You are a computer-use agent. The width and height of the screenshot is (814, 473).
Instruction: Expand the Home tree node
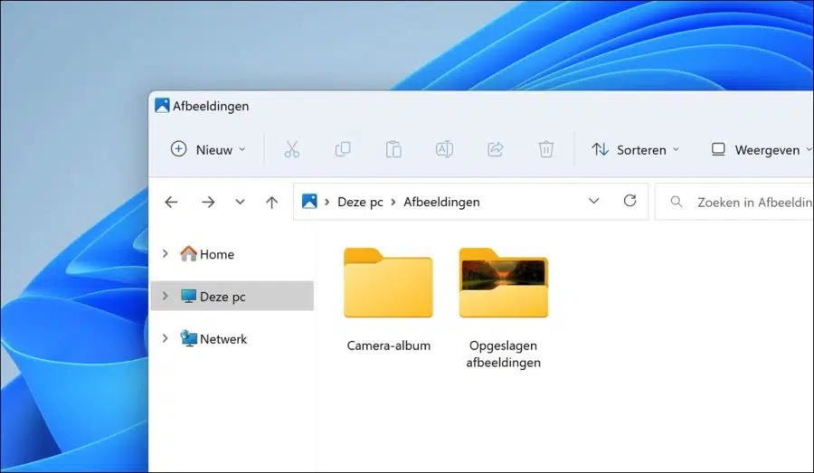(x=166, y=253)
